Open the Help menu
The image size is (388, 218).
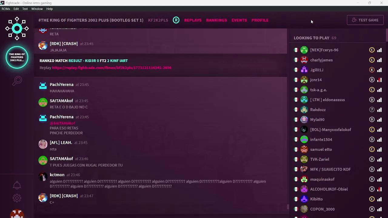tap(49, 9)
